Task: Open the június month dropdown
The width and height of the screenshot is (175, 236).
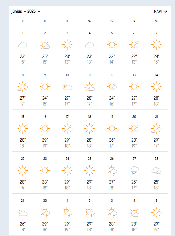Action: [x=19, y=11]
